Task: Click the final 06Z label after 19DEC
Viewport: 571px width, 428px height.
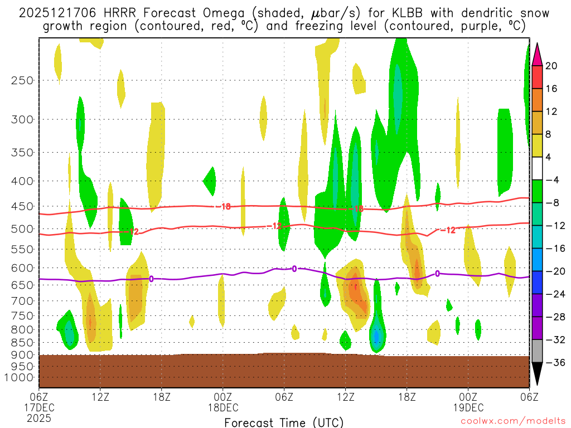Action: [x=529, y=397]
